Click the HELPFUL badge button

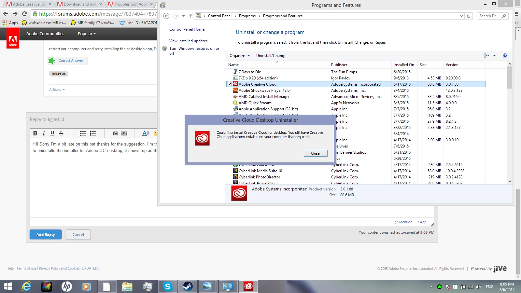point(59,74)
